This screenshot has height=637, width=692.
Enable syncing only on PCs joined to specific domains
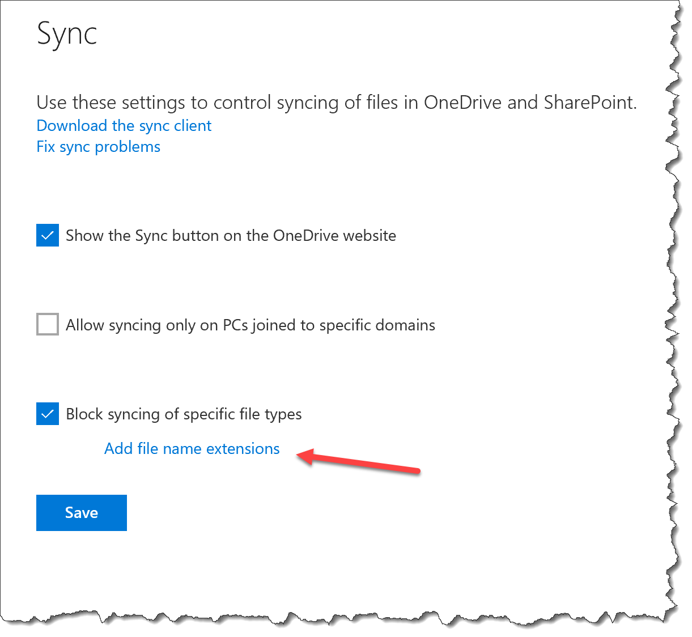pos(47,324)
